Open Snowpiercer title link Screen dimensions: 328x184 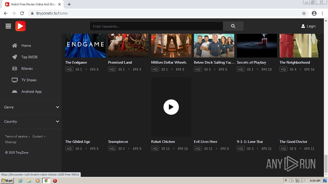click(x=118, y=142)
